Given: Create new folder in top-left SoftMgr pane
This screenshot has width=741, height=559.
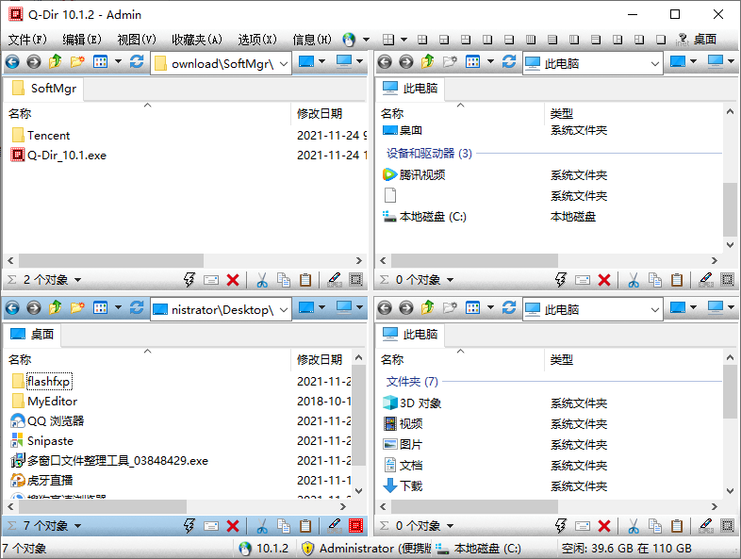Looking at the screenshot, I should pyautogui.click(x=77, y=62).
